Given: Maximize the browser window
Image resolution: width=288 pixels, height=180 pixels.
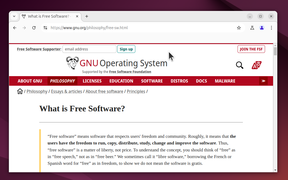Looking at the screenshot, I should 261,16.
